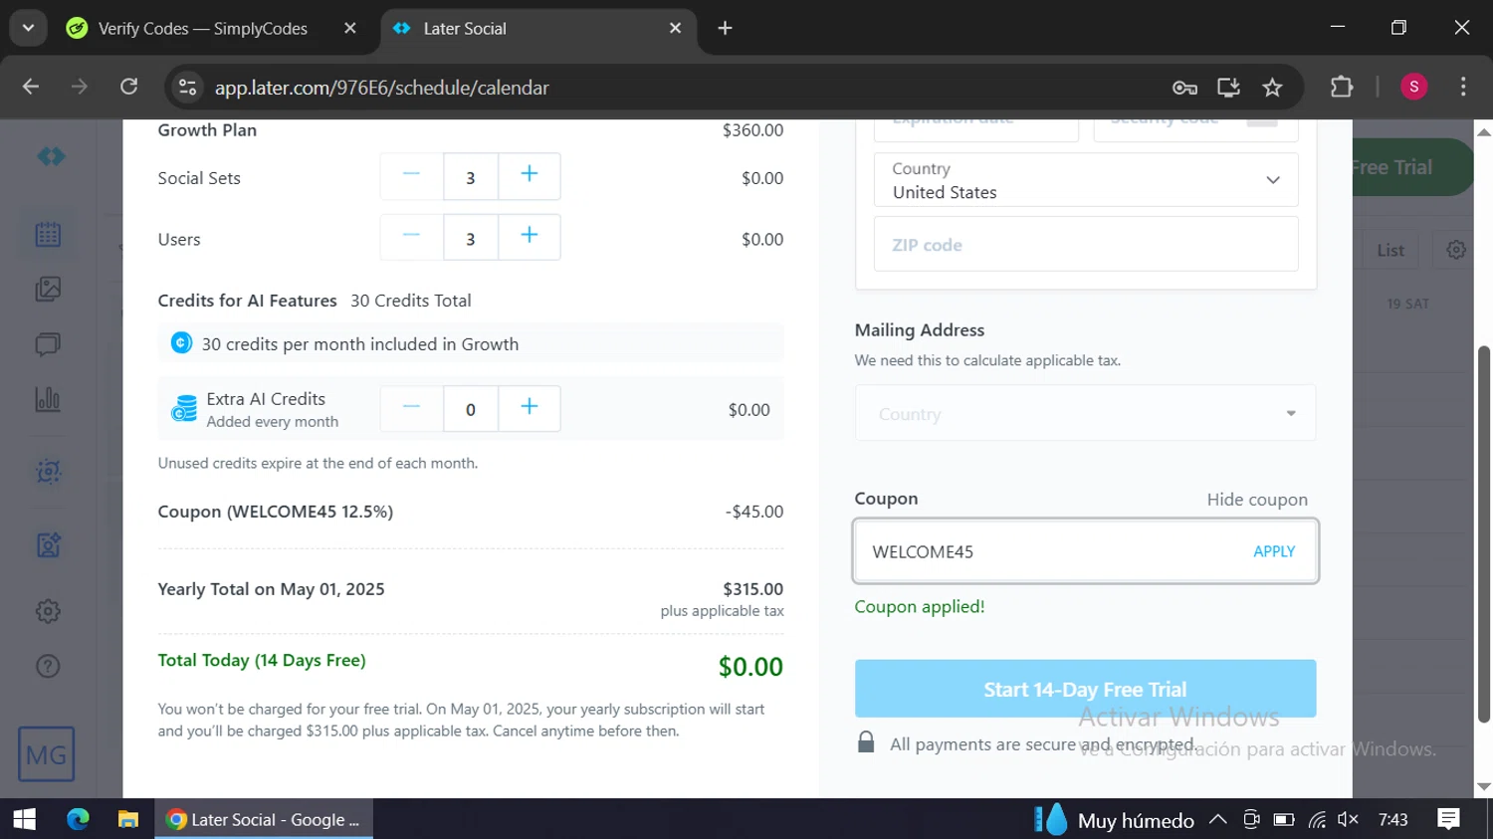Image resolution: width=1493 pixels, height=839 pixels.
Task: Close the Later Social tab
Action: (x=675, y=28)
